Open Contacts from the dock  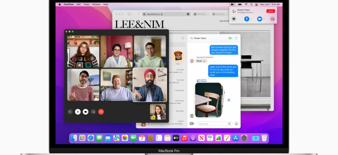150,138
